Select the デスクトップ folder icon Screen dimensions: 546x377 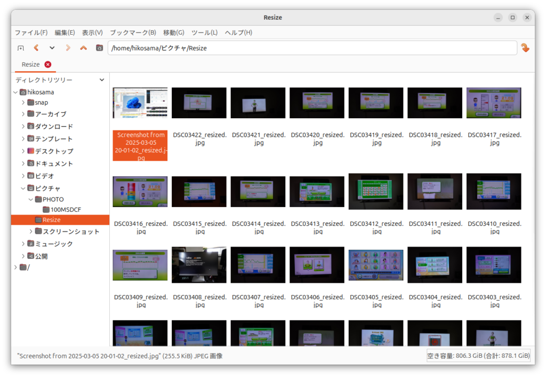tap(30, 151)
